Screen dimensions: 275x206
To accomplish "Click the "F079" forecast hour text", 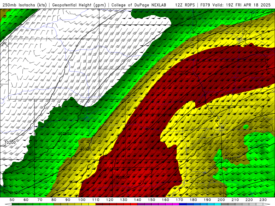I will point(205,5).
